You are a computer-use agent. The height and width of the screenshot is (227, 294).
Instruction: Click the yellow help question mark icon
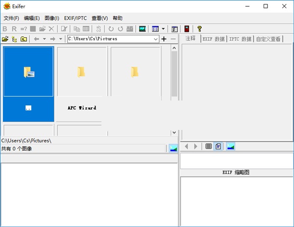(199, 29)
